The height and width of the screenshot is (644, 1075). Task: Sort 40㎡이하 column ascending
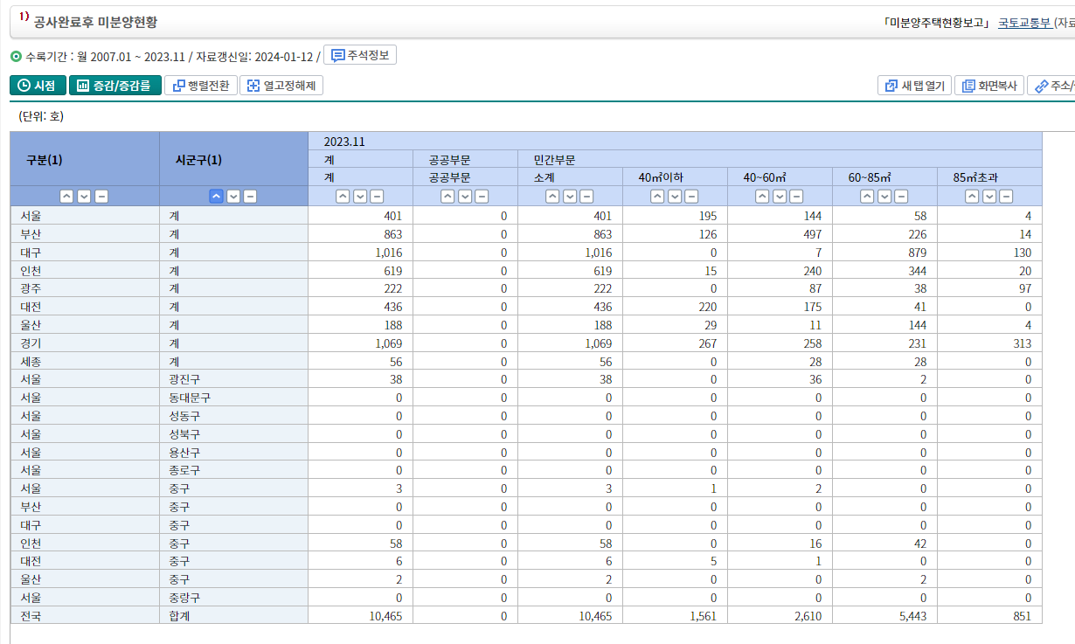click(x=657, y=197)
